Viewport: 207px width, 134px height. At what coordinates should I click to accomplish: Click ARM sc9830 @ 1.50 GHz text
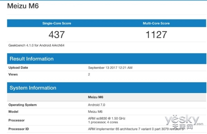coord(107,118)
